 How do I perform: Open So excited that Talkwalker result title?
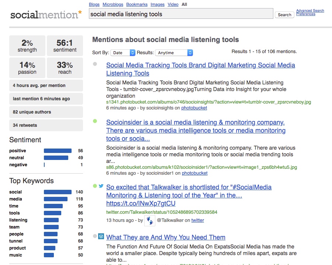tap(189, 195)
